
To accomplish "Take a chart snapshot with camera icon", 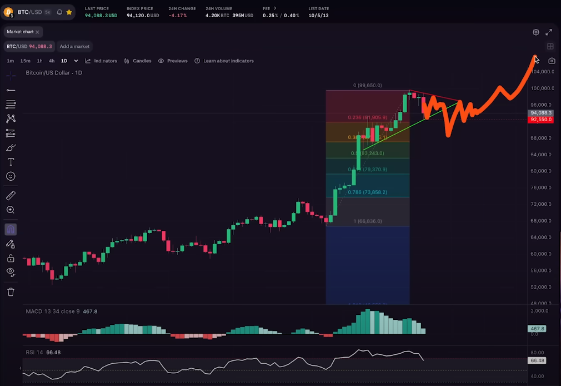I will click(x=552, y=61).
